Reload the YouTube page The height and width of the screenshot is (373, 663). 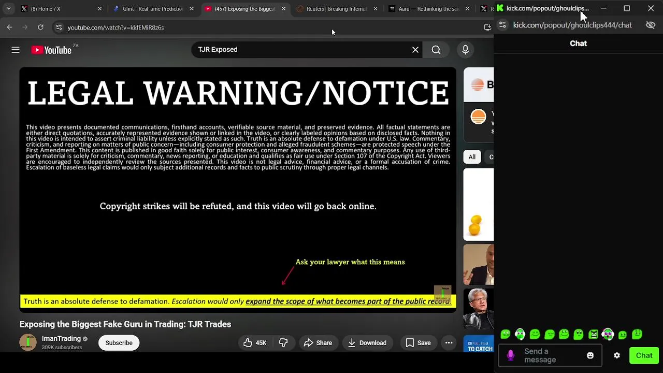click(x=40, y=27)
